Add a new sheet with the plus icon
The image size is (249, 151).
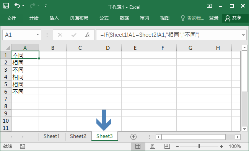coord(133,137)
